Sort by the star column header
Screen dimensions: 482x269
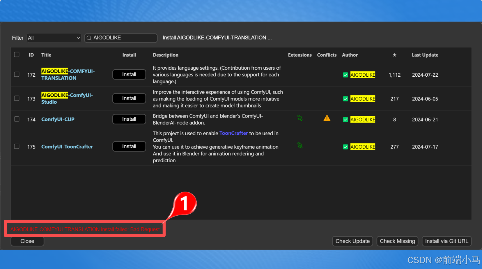(x=394, y=55)
